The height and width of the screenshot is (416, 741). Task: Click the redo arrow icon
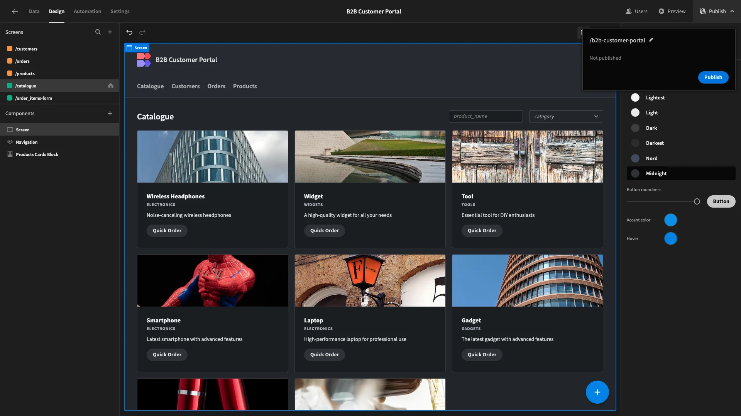(x=142, y=32)
